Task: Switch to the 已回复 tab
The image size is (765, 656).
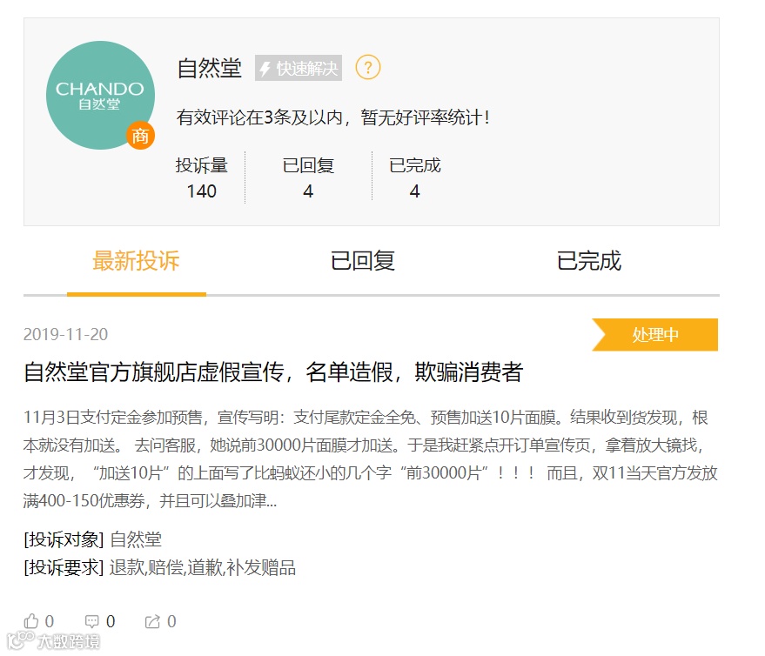Action: point(363,260)
